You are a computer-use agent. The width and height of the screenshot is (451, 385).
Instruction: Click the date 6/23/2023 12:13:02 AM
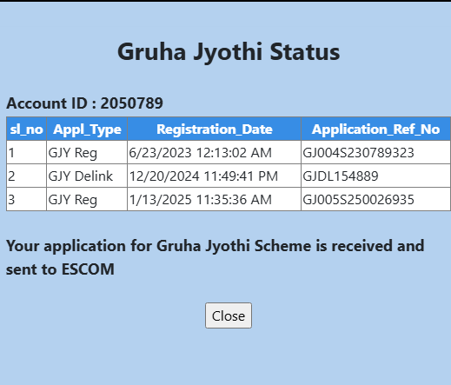coord(200,153)
